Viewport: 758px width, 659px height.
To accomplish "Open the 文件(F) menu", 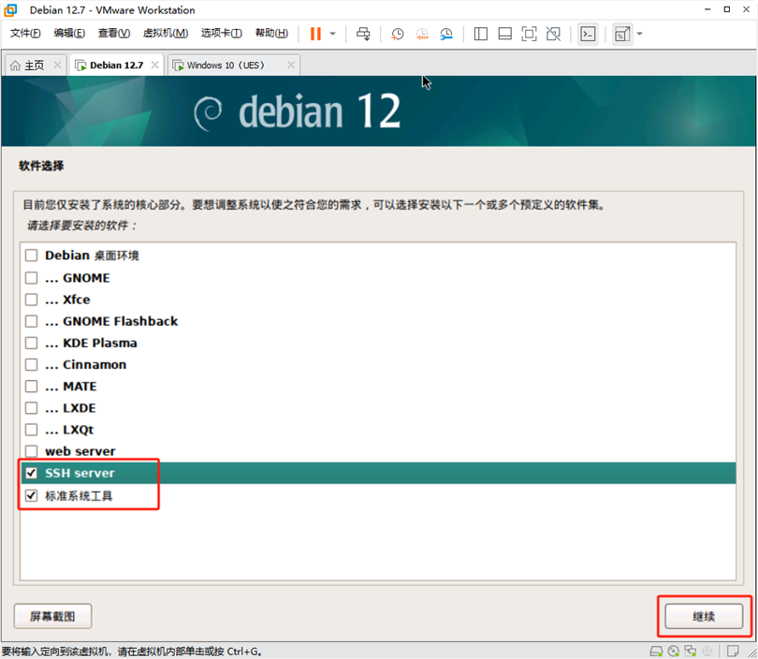I will coord(25,33).
